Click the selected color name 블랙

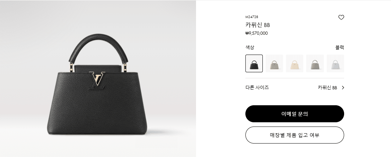coord(340,47)
